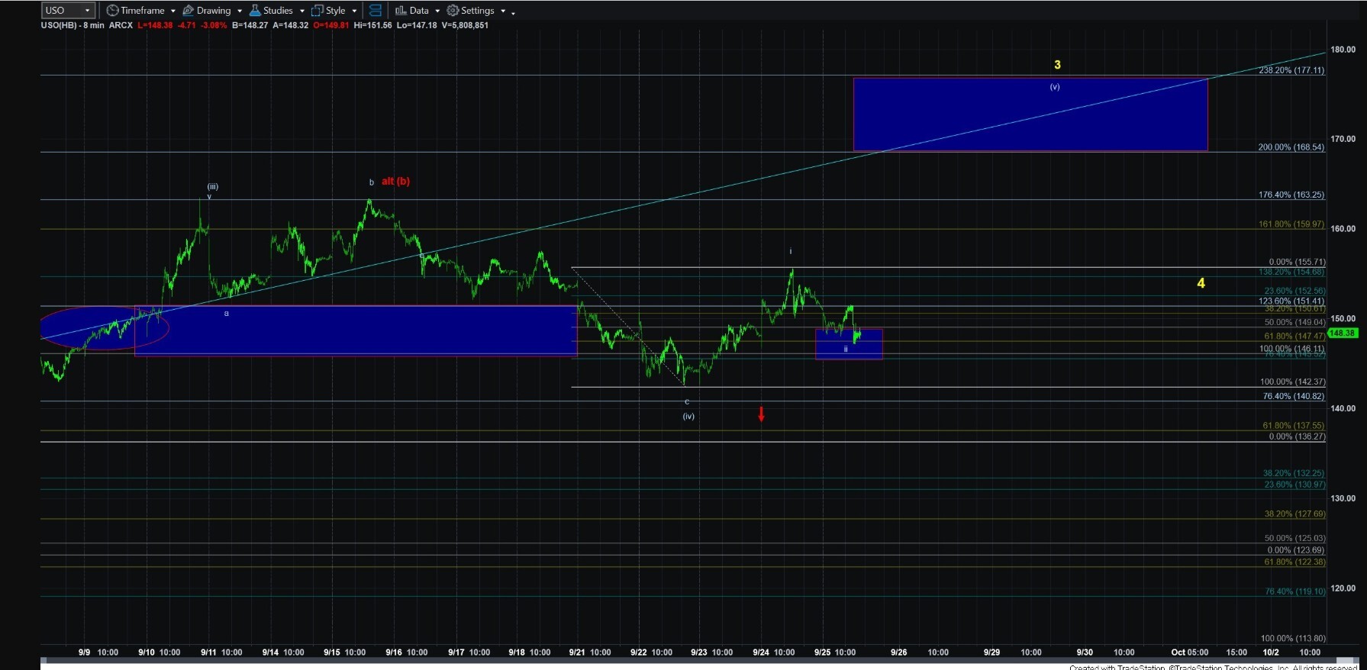1367x670 pixels.
Task: Click the Settings gear icon
Action: pos(453,11)
